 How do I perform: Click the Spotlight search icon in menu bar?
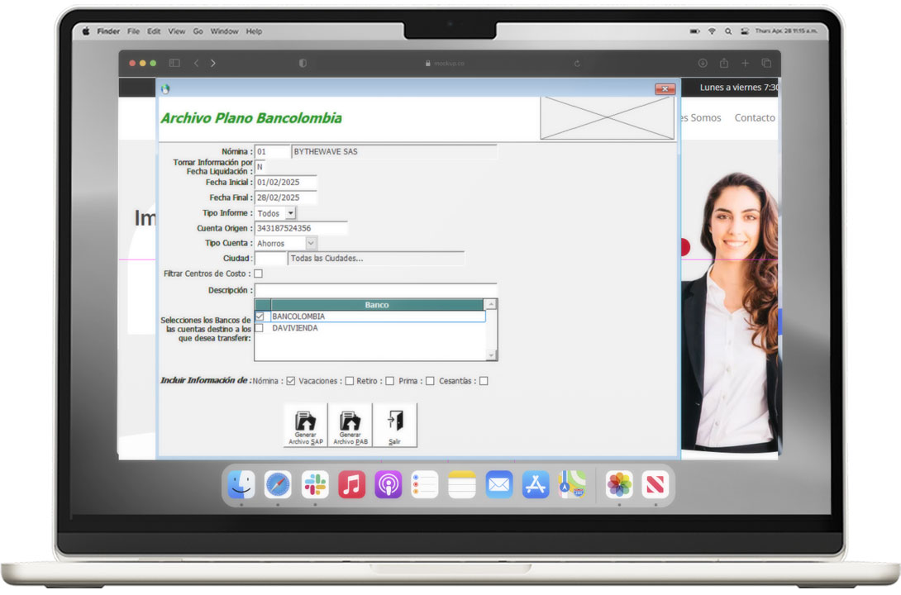[x=728, y=31]
